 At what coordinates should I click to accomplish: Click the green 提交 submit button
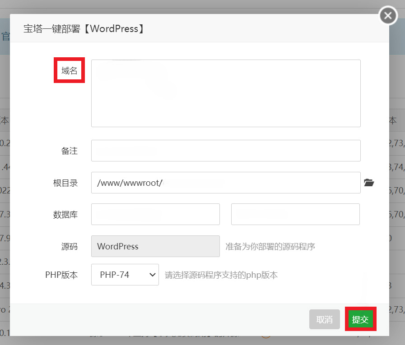click(x=360, y=319)
